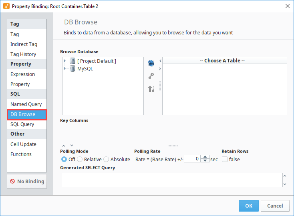Click the polling rate value field
This screenshot has width=294, height=216.
pos(192,159)
